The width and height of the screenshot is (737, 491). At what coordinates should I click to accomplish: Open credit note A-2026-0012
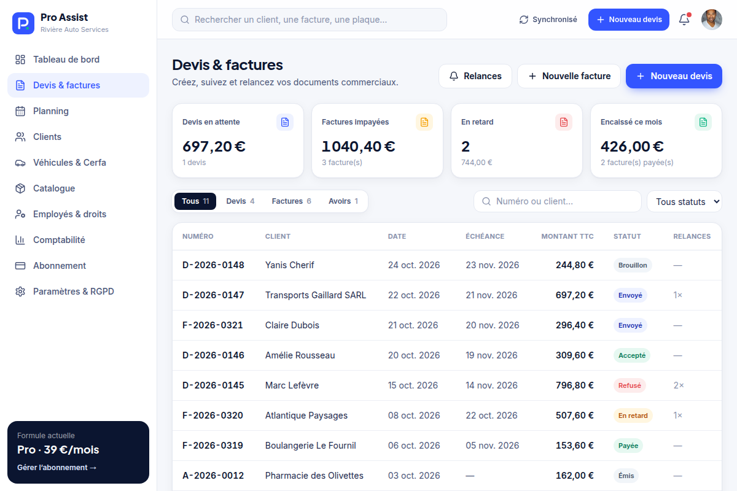point(213,476)
